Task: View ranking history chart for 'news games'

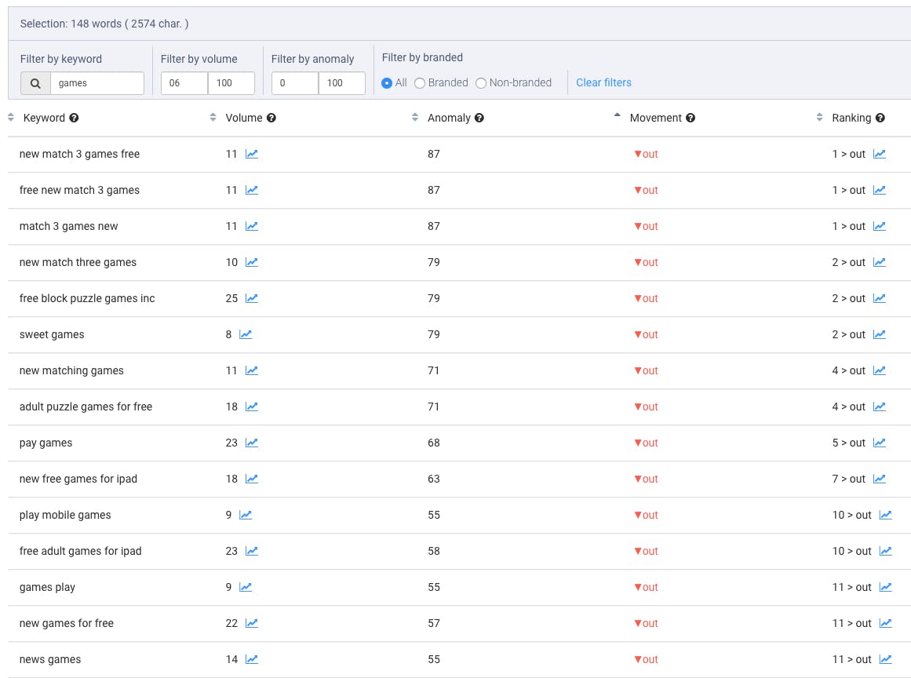Action: pos(885,660)
